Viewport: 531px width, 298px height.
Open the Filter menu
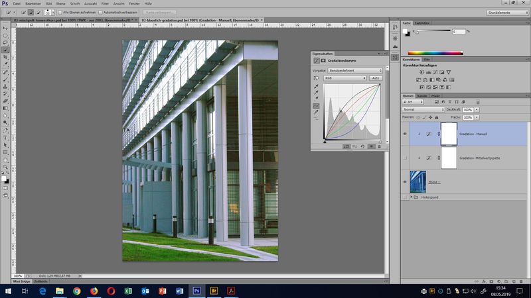[105, 3]
